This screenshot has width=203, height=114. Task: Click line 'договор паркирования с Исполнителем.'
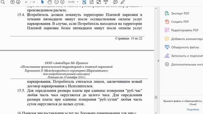[60, 86]
